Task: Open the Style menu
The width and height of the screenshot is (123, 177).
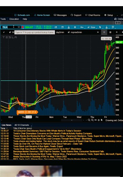Action: click(x=92, y=27)
